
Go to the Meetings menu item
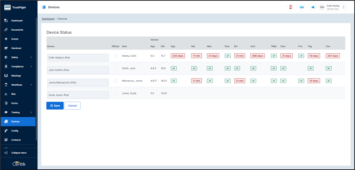pos(16,76)
